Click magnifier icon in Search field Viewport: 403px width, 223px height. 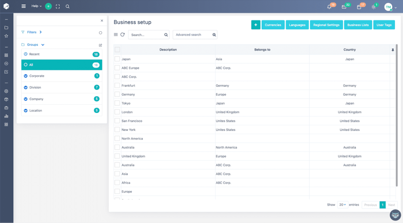(166, 35)
